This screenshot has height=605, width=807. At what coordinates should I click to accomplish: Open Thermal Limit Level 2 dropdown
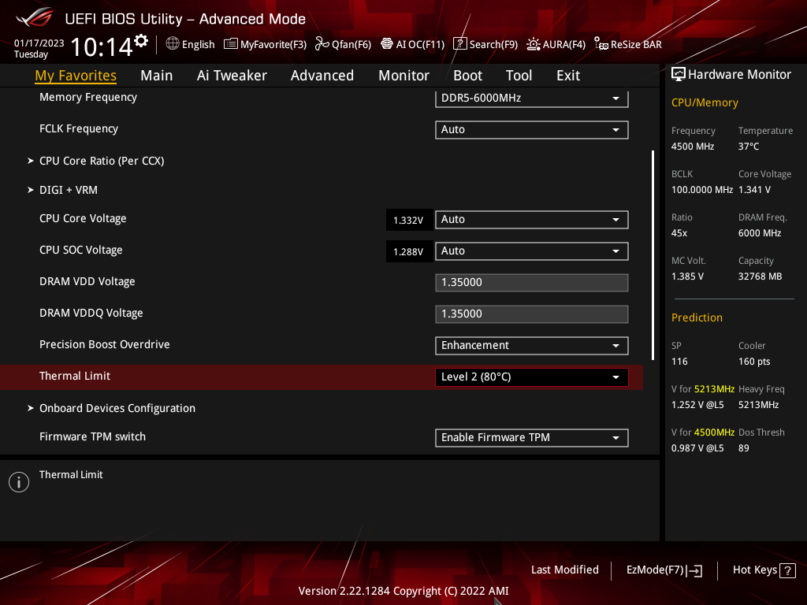click(x=532, y=377)
